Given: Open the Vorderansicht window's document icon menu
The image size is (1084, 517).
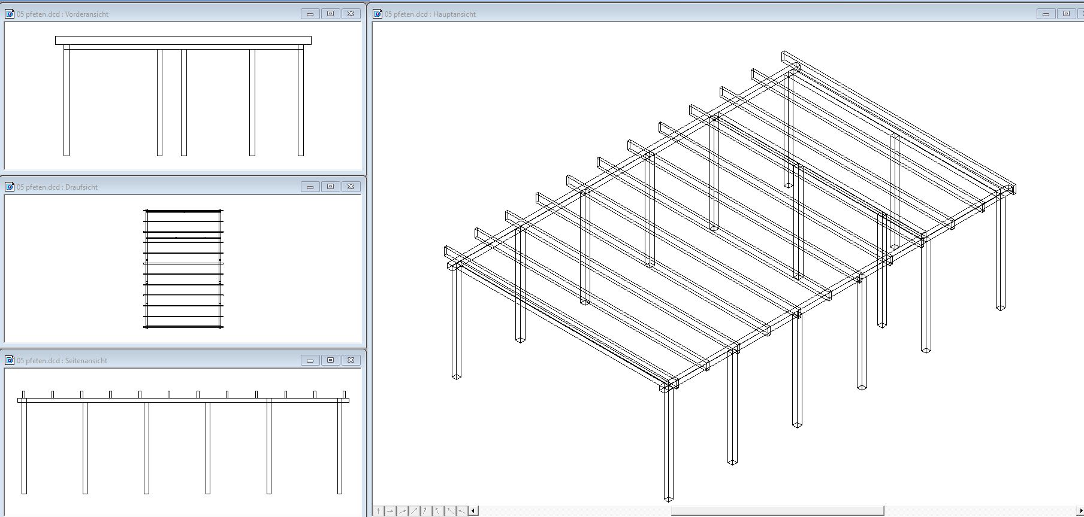Looking at the screenshot, I should click(10, 14).
